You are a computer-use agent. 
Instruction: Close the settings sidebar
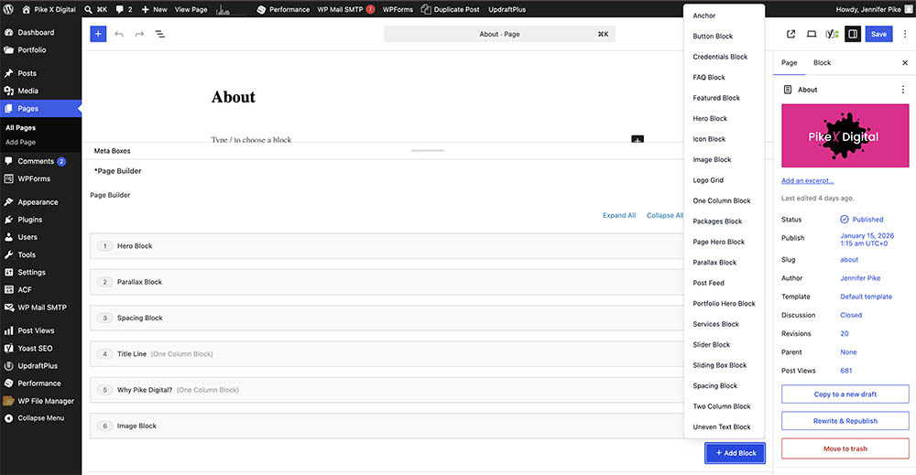click(905, 62)
